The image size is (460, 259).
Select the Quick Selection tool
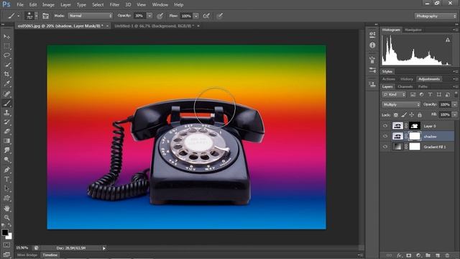(6, 65)
